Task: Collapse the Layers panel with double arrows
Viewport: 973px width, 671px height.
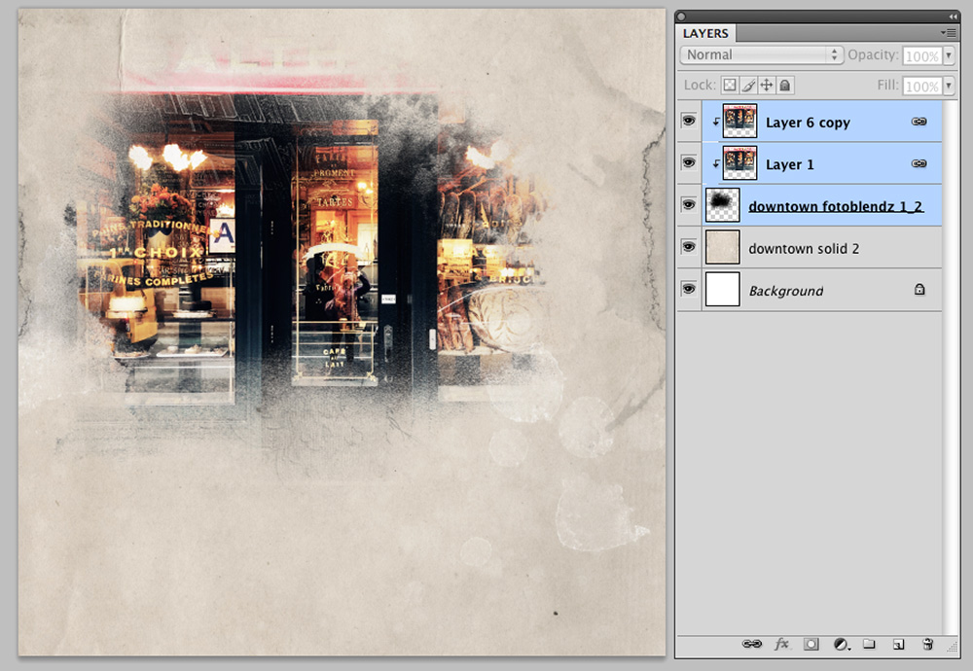Action: (953, 17)
